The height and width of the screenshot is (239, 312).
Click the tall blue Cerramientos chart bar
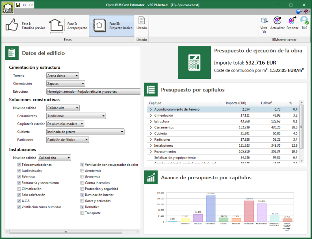(210, 208)
